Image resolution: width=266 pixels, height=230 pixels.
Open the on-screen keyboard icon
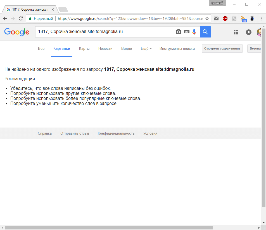[x=187, y=32]
